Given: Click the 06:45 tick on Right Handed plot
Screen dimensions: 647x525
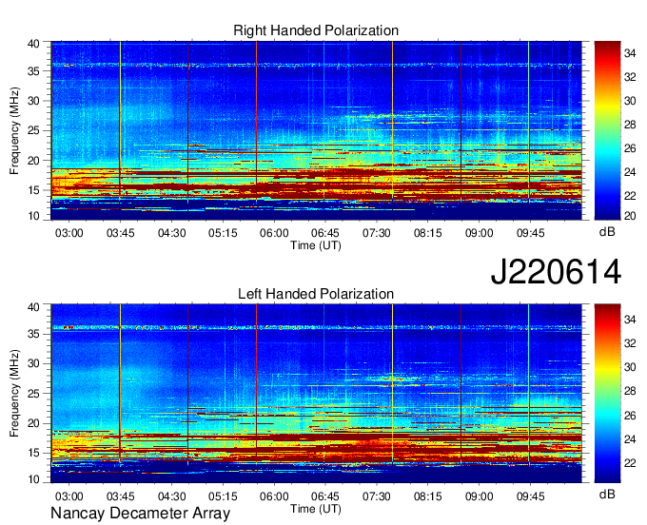Looking at the screenshot, I should coord(325,233).
